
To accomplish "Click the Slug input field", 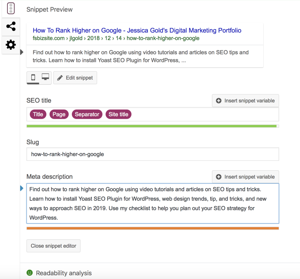I will 152,154.
